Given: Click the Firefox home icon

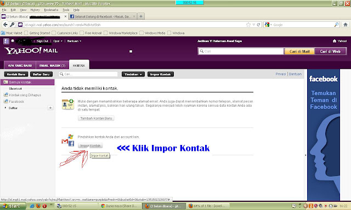Looking at the screenshot, I should pyautogui.click(x=346, y=25).
